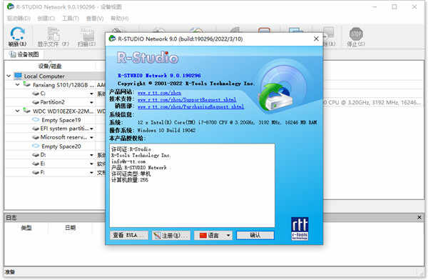
Task: Open the View (查看) menu
Action: coord(95,19)
